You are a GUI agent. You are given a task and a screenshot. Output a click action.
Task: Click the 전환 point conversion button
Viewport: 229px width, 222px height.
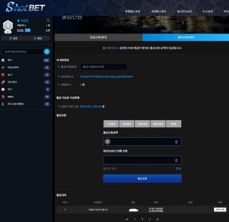pos(27,30)
